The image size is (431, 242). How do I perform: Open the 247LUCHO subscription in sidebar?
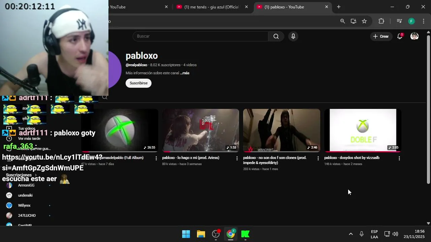(x=27, y=215)
